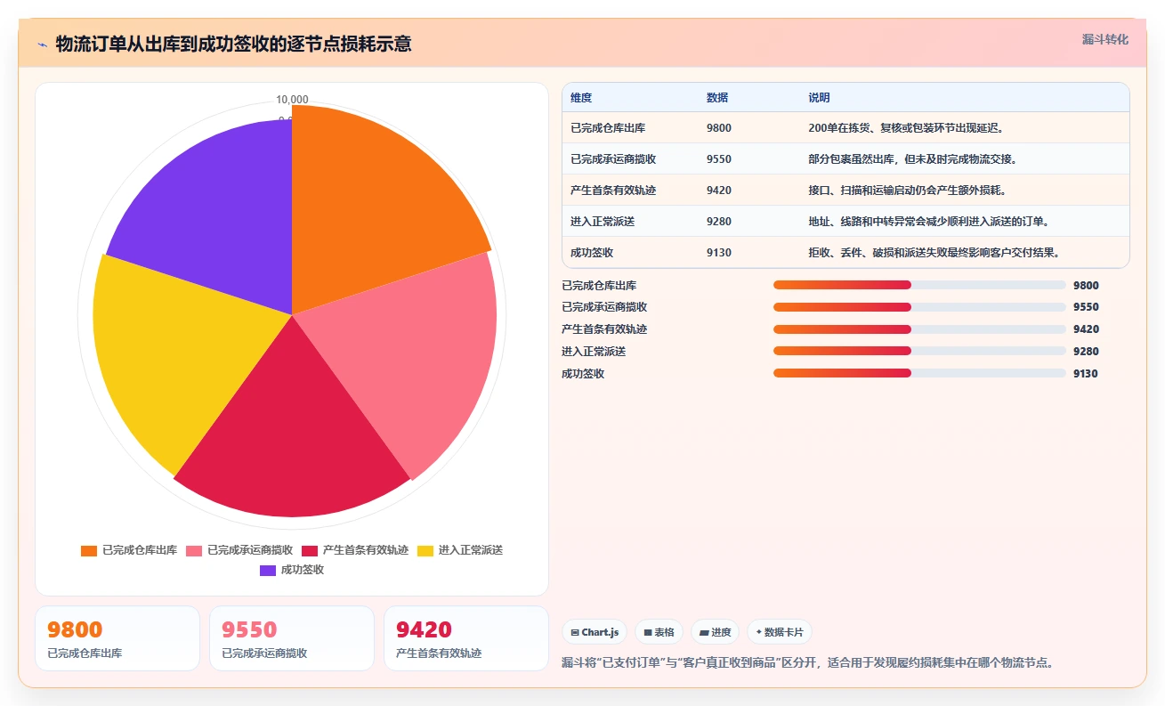
Task: Click the 说明 column header
Action: (x=819, y=98)
